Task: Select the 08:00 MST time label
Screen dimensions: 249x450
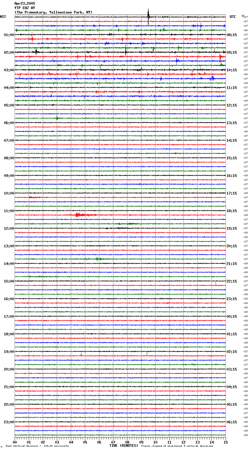Action: [9, 158]
